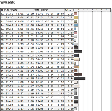
Task: Select Delta E value 1.18 in row 1C
Action: (71, 59)
